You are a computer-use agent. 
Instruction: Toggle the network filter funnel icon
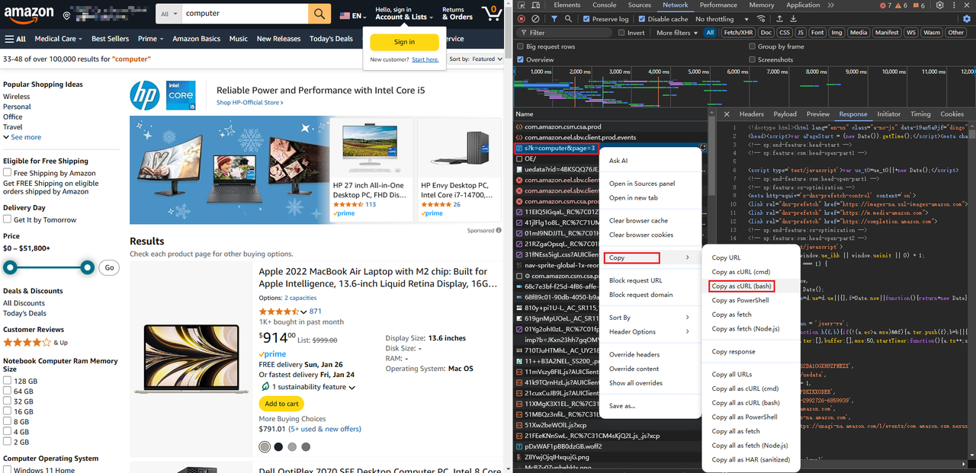click(x=554, y=19)
